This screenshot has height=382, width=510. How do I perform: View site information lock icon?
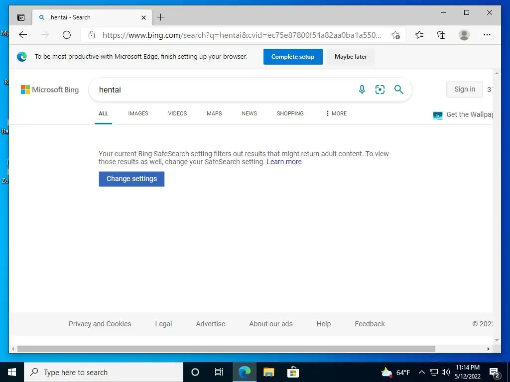click(x=92, y=35)
